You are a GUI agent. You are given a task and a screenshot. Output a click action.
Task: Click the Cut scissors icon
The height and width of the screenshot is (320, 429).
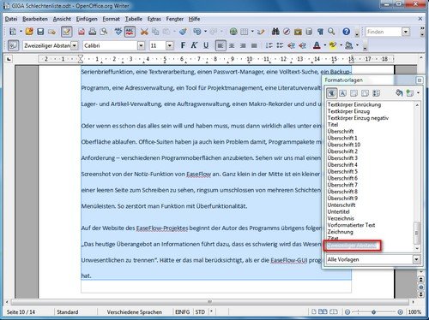[x=144, y=32]
